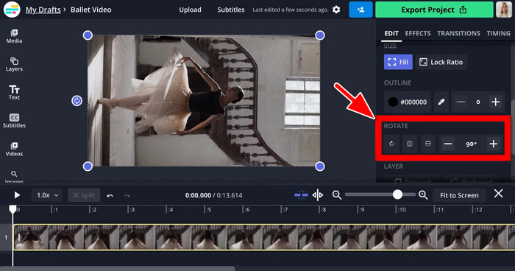Zoom in the timeline
Viewport: 515px width, 271px height.
tap(423, 195)
